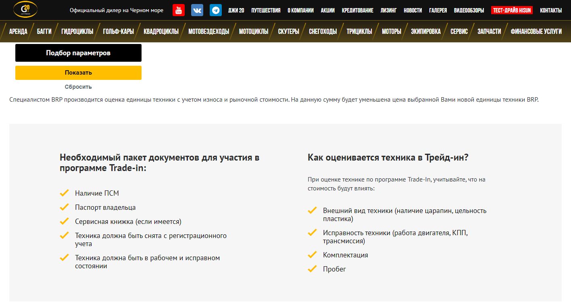
Task: Open Мотовездеходы category
Action: (x=209, y=31)
